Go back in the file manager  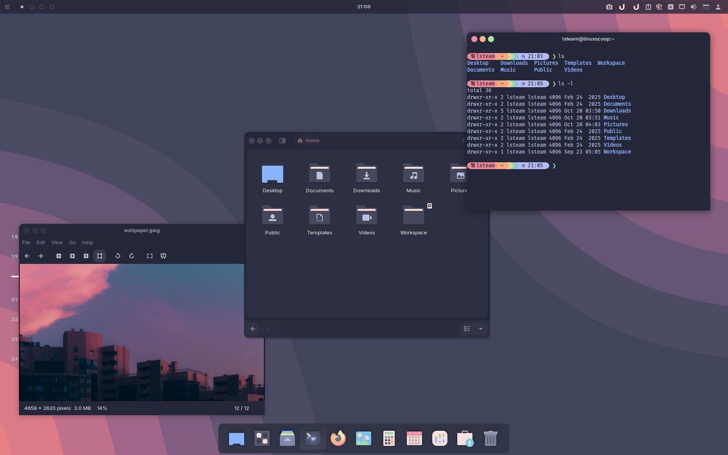point(253,329)
